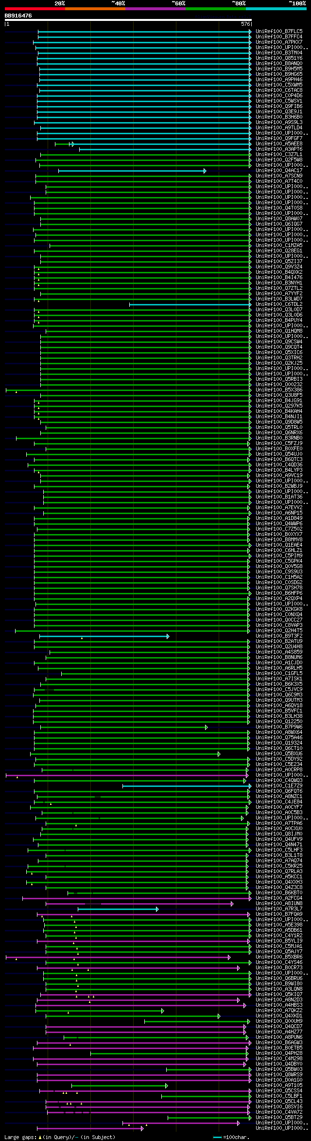Select hit label UniRef100_B4JG91

click(x=279, y=401)
